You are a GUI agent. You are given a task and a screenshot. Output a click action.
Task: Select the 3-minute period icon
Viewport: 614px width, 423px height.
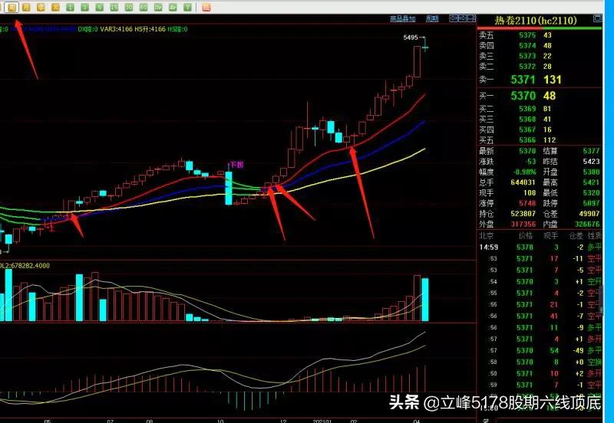pyautogui.click(x=85, y=7)
